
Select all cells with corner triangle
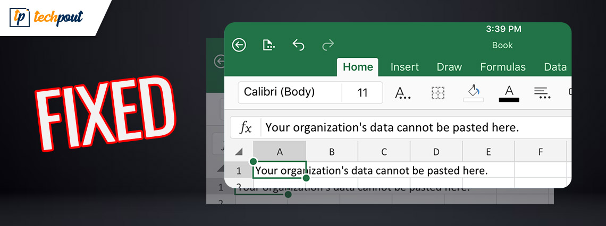click(239, 152)
